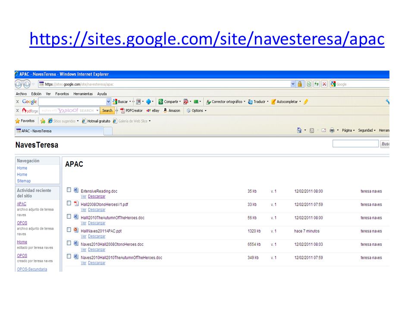Click the compatibility view icon in address bar

click(309, 84)
